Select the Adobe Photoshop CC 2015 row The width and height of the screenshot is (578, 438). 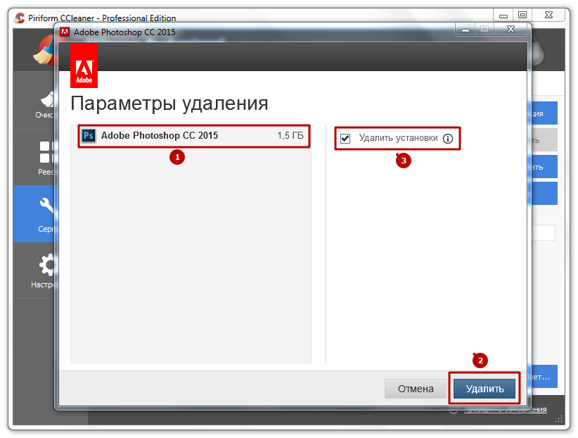(194, 136)
